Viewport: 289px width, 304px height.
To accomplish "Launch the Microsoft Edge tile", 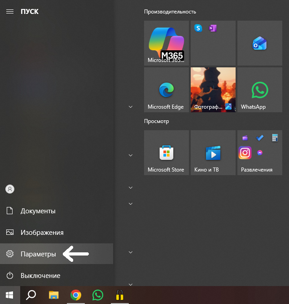I will (166, 90).
